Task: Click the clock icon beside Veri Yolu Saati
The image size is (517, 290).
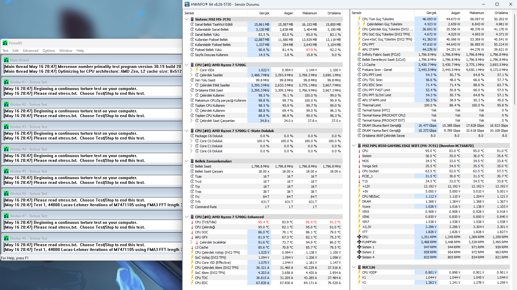Action: tap(192, 80)
